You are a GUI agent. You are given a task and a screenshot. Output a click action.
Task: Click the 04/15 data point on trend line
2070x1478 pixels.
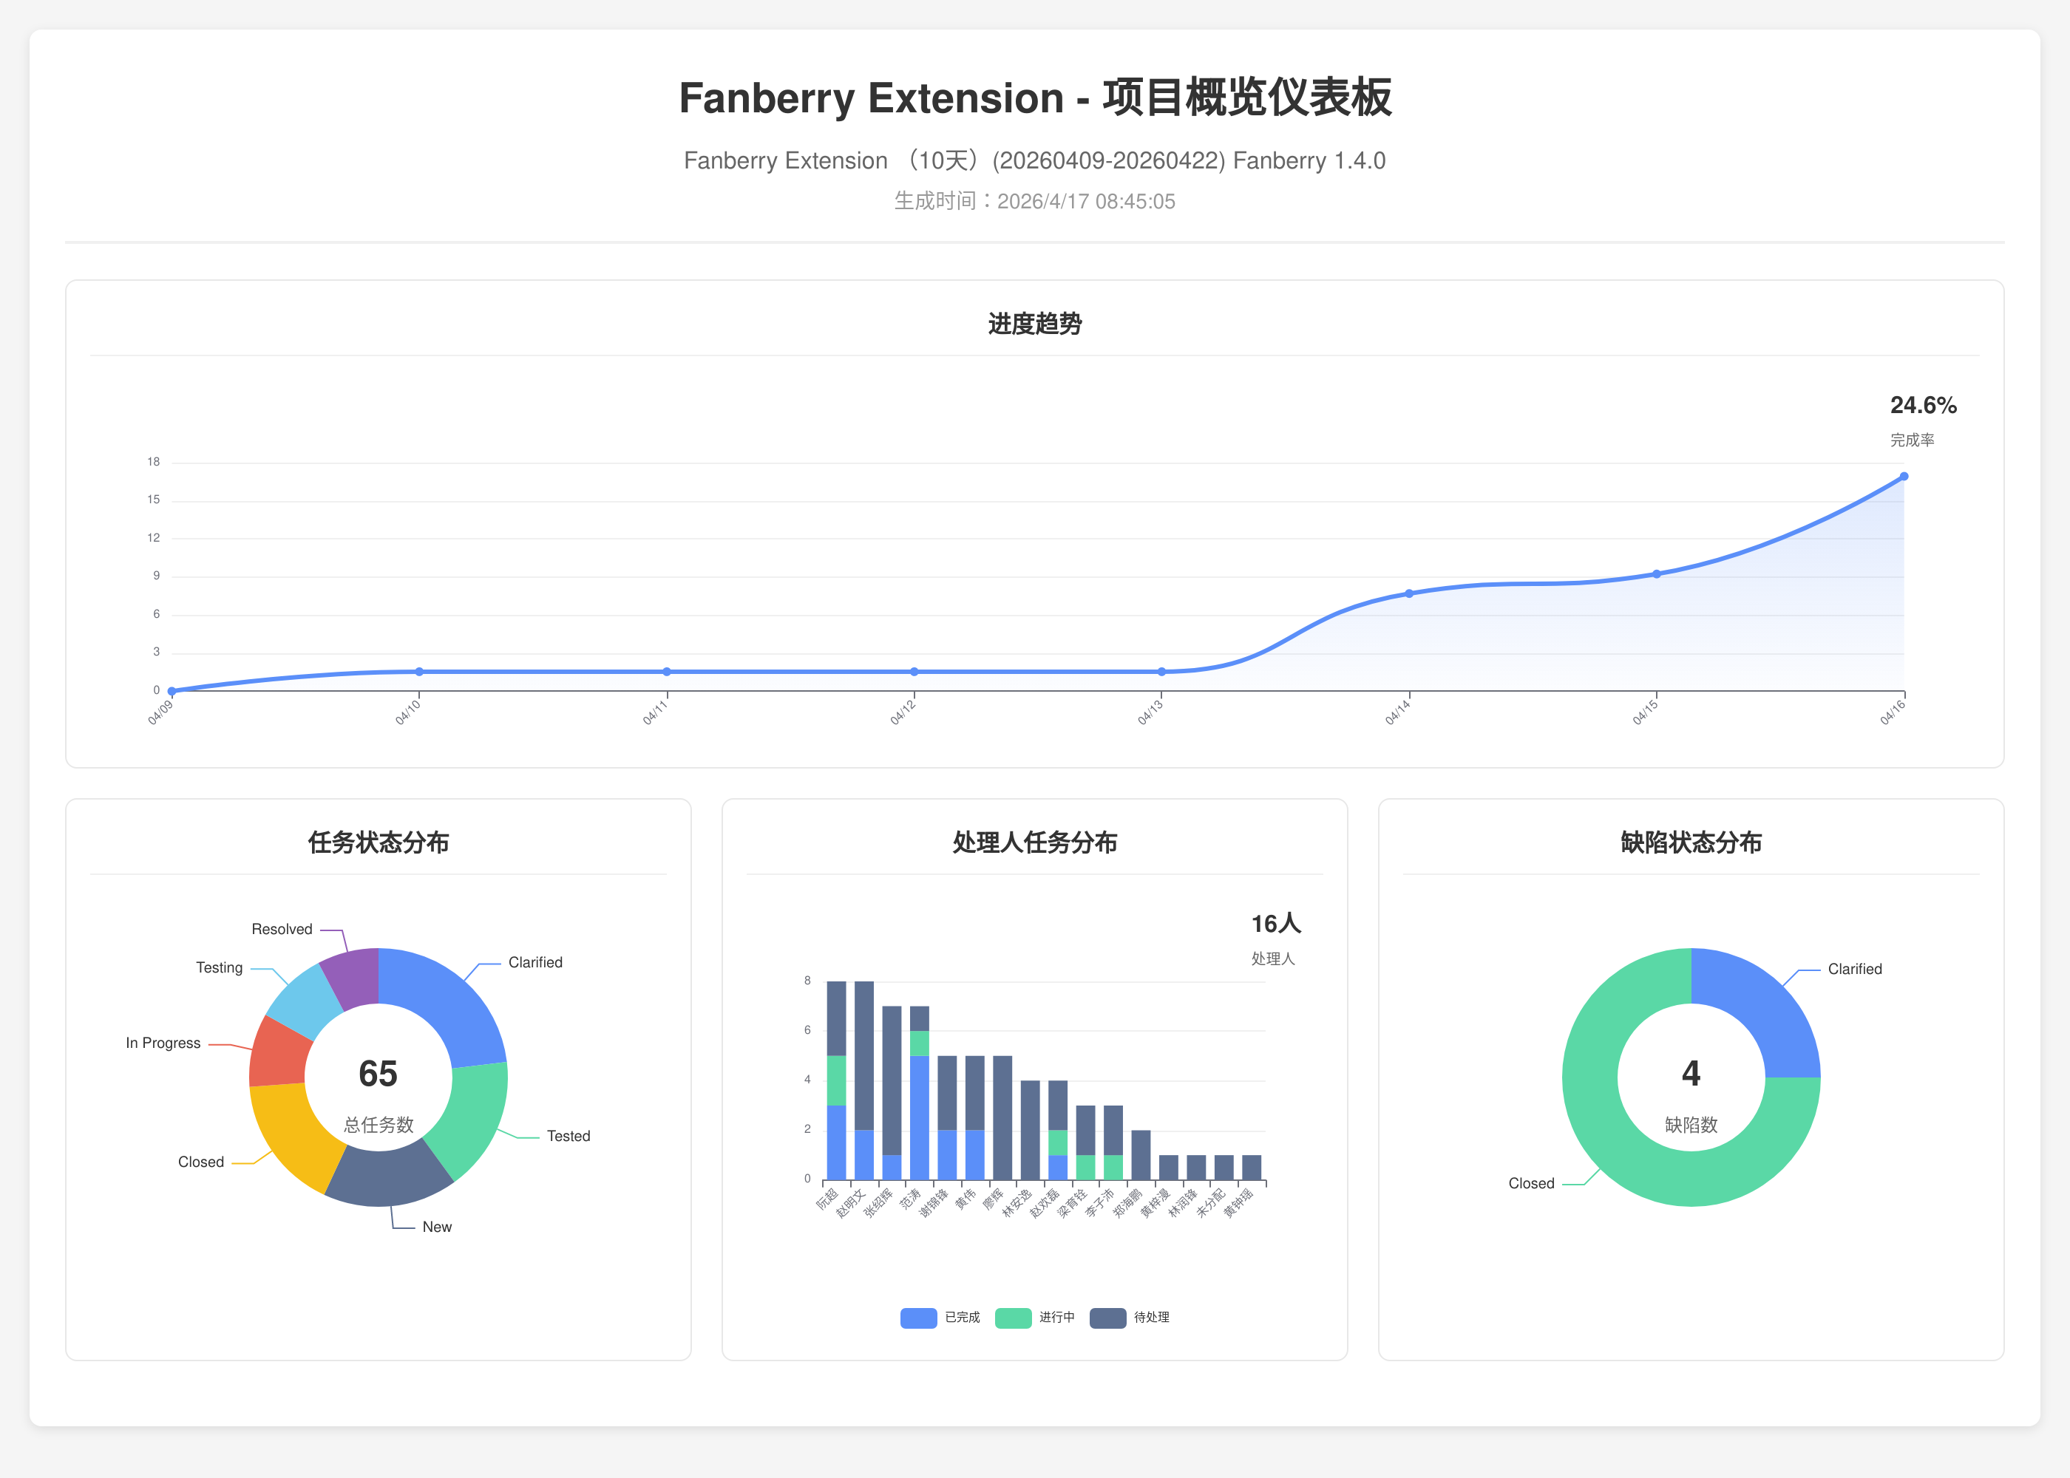(1656, 574)
